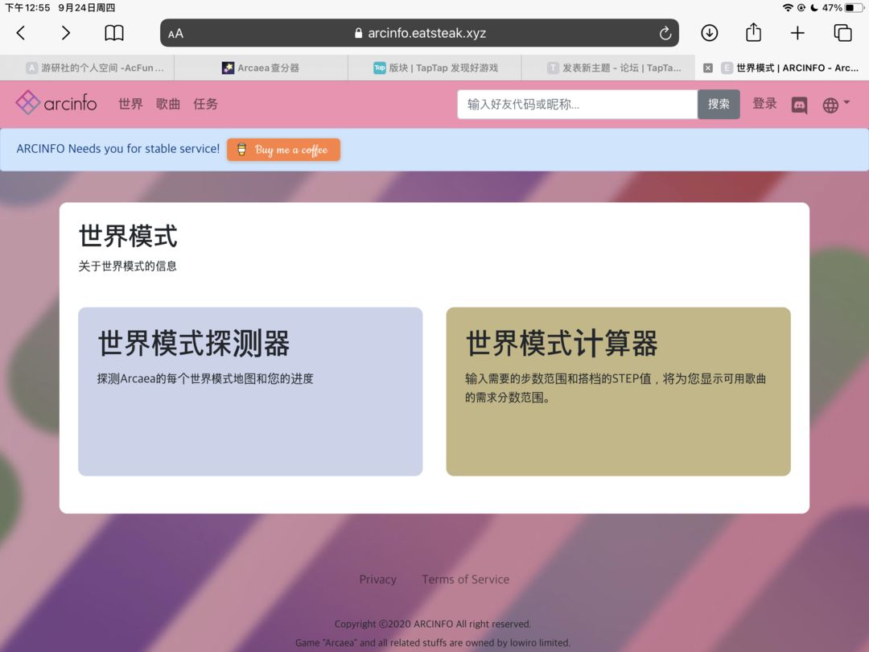The image size is (869, 652).
Task: Open the Safari downloads icon
Action: pos(710,33)
